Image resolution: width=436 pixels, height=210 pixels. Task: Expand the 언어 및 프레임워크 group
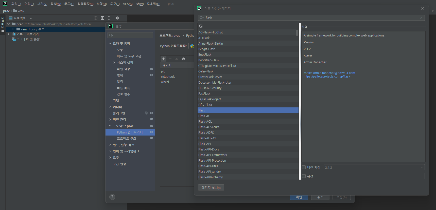(x=110, y=151)
